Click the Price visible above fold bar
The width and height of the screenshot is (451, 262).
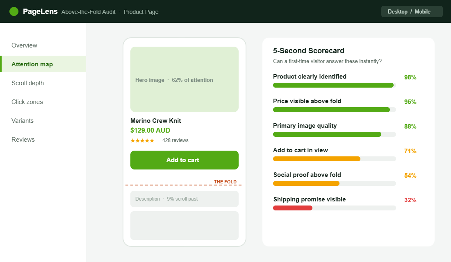click(x=335, y=110)
